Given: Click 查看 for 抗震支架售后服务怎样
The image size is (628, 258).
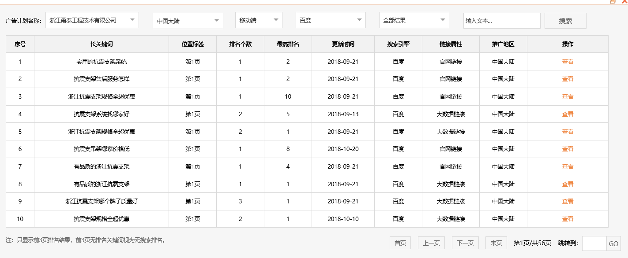Looking at the screenshot, I should [568, 79].
